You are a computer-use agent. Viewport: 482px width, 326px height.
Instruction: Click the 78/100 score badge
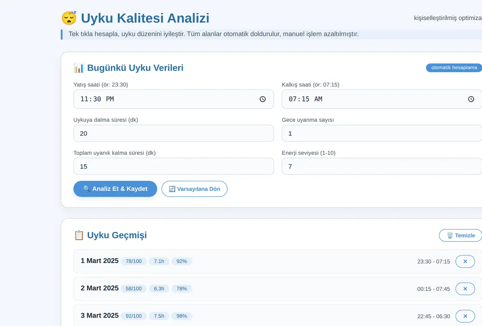[x=134, y=261]
